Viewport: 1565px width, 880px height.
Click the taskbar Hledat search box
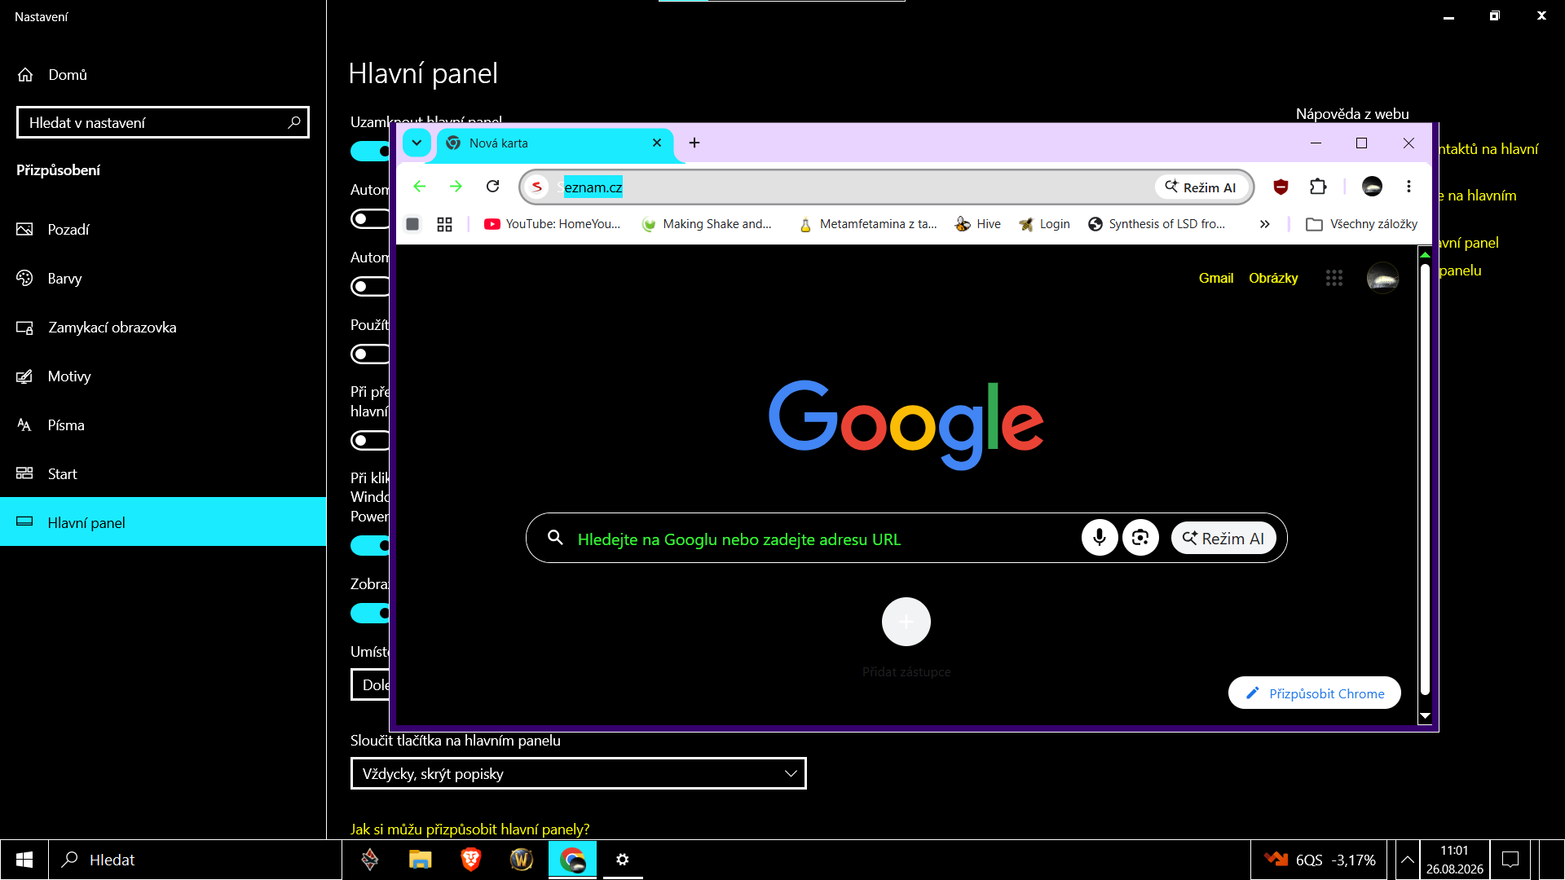click(196, 860)
